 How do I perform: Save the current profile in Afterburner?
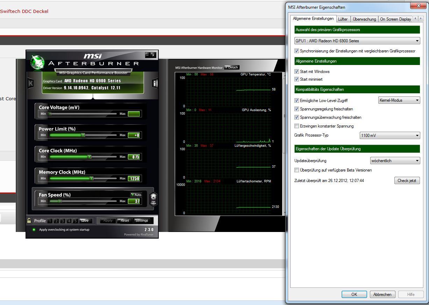click(85, 221)
